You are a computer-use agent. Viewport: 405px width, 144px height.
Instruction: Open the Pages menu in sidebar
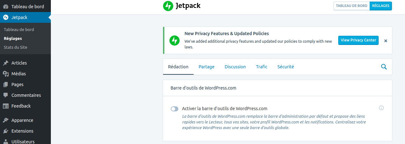click(17, 85)
